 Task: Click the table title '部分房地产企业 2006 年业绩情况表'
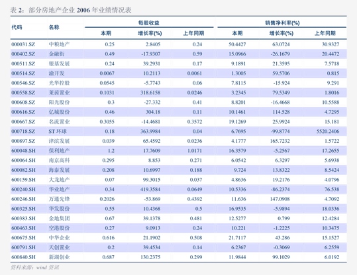(80, 10)
